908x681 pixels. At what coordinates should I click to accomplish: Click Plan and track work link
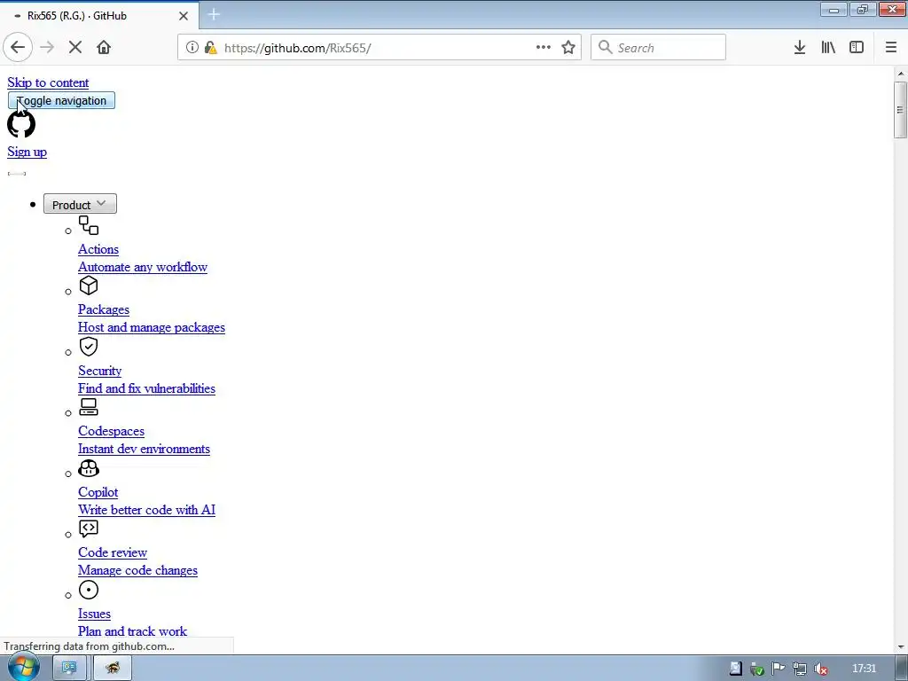pyautogui.click(x=133, y=631)
